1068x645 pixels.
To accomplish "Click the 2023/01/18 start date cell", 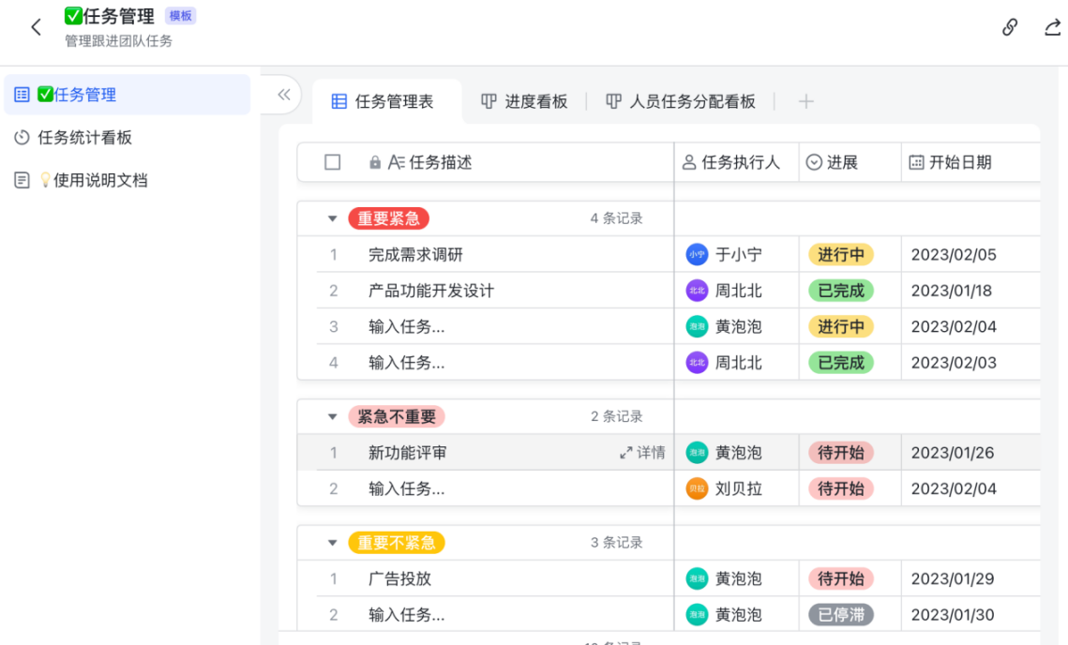I will [x=954, y=291].
